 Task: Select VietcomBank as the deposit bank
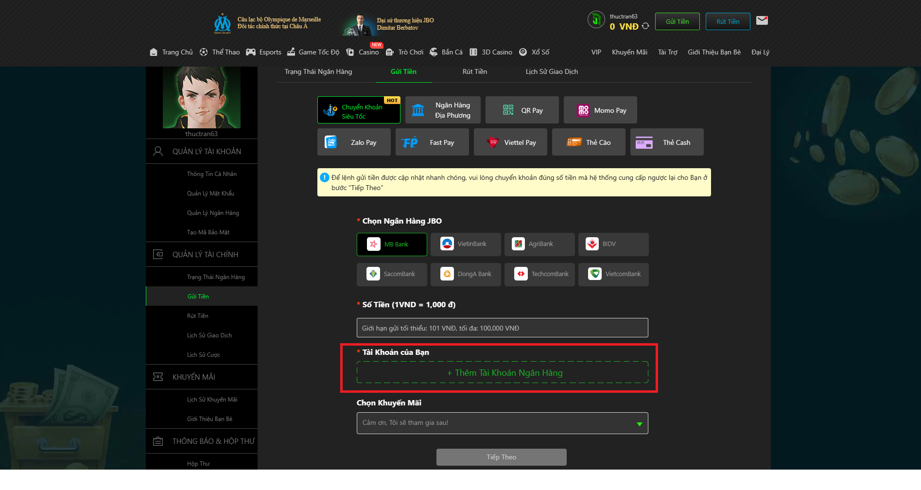pos(613,274)
